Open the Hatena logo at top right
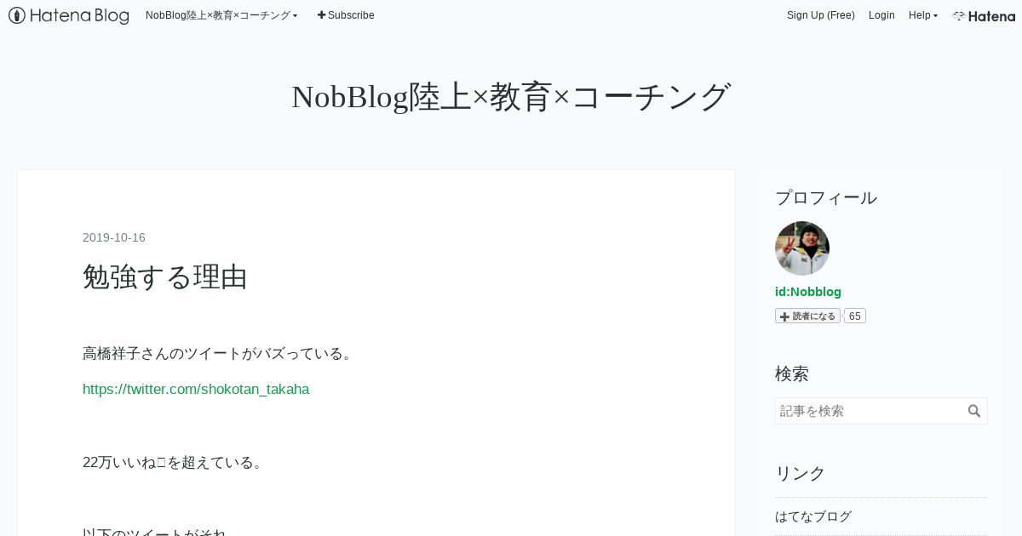1022x536 pixels. tap(984, 15)
